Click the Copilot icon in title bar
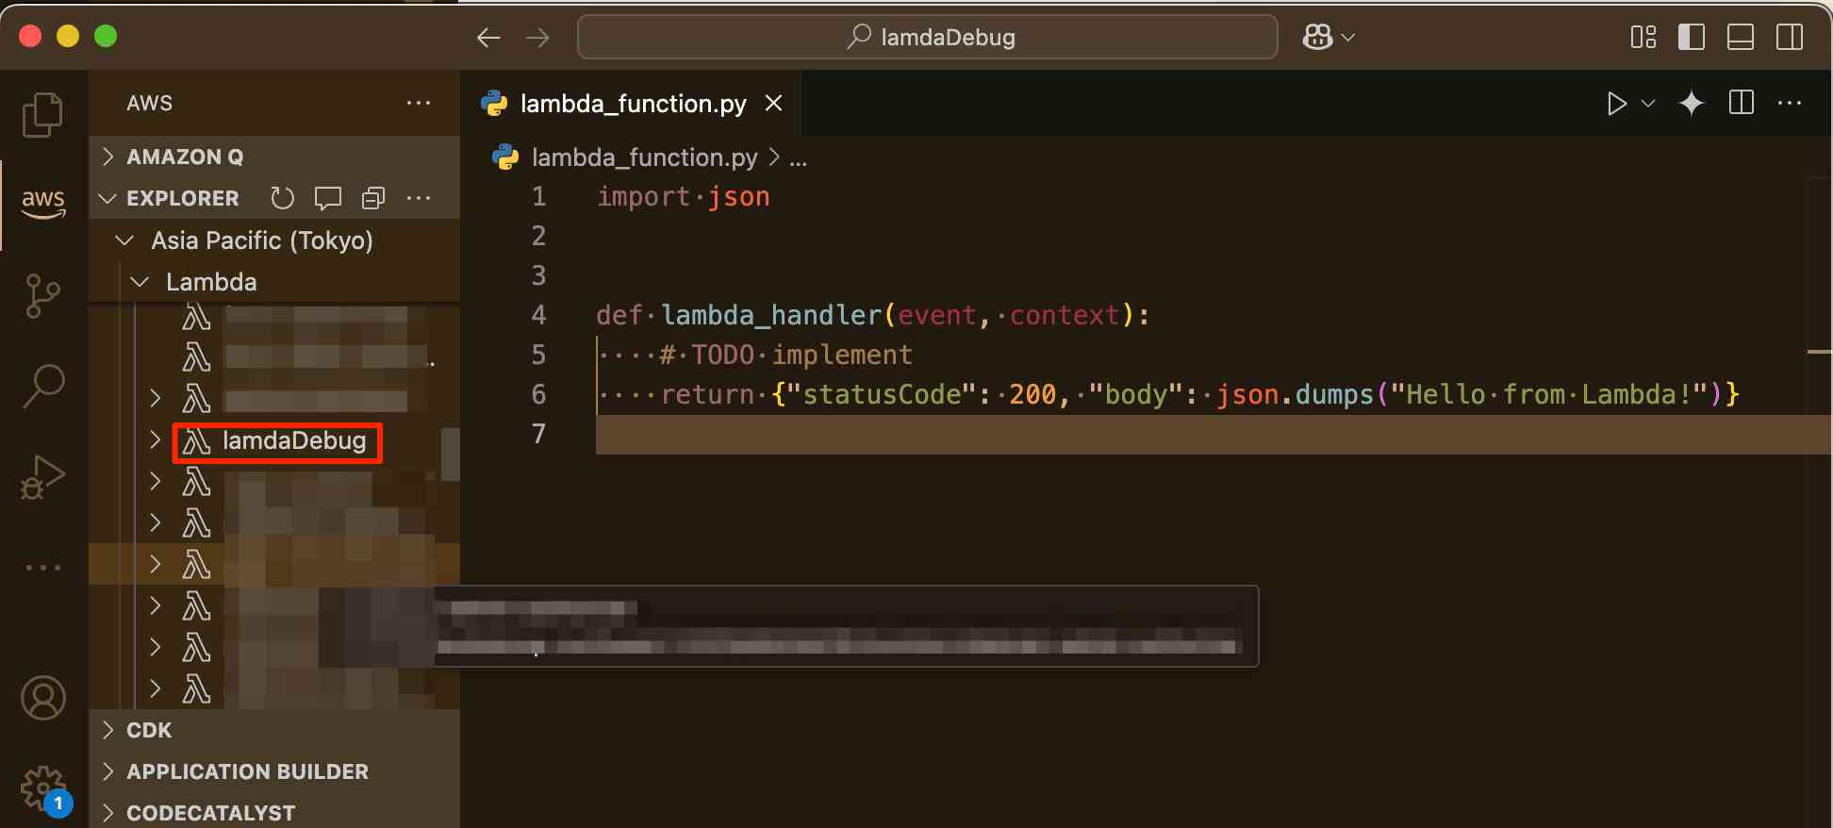This screenshot has width=1833, height=828. coord(1318,38)
